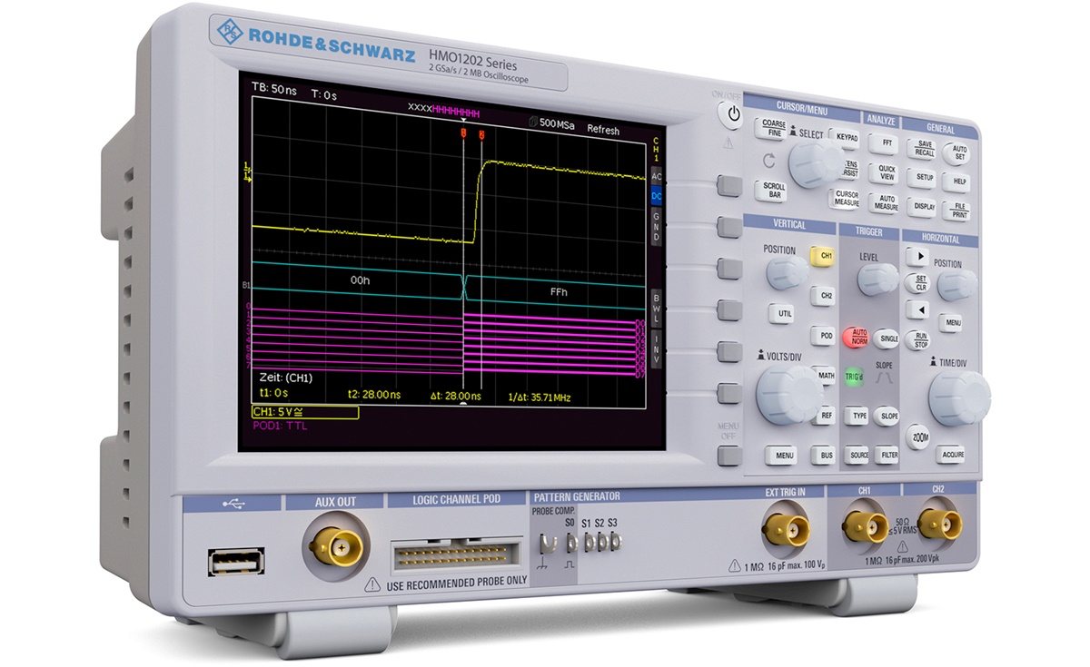Enable channel two with the CH2 key
Screen dimensions: 1090x667
click(x=825, y=295)
